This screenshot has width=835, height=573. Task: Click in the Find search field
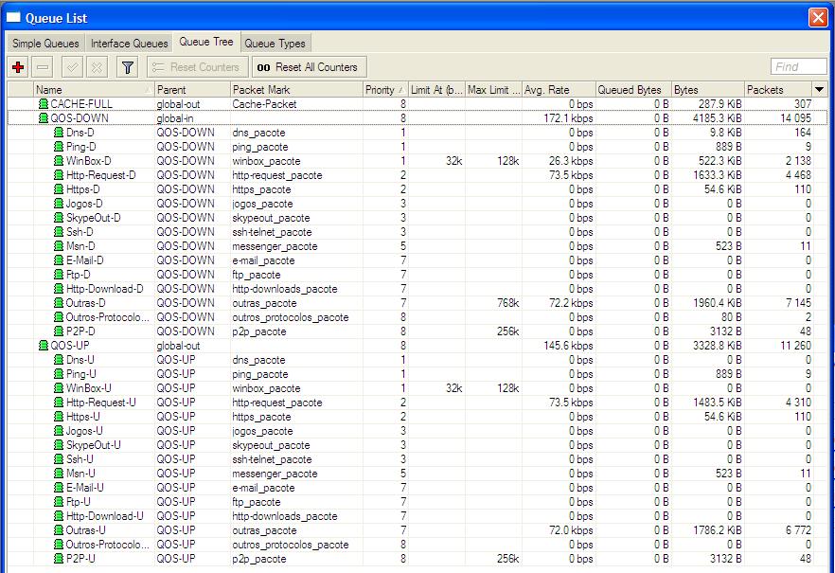798,66
